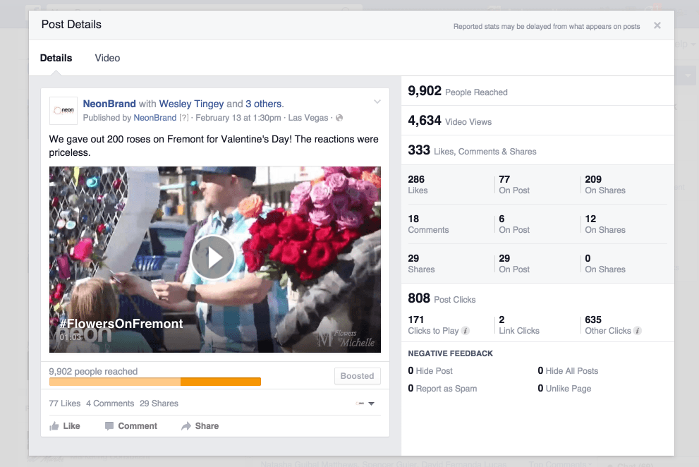
Task: Open the Las Vegas location link
Action: coord(308,118)
